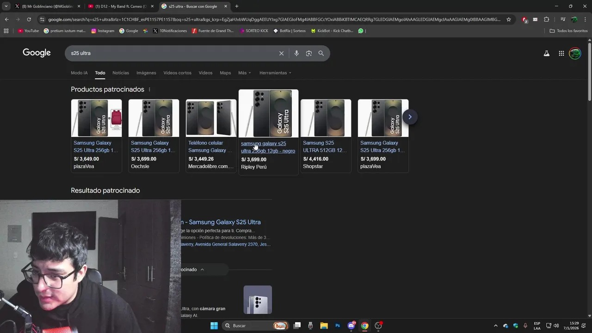The image size is (592, 333).
Task: Bookmark this page with the star
Action: (509, 19)
